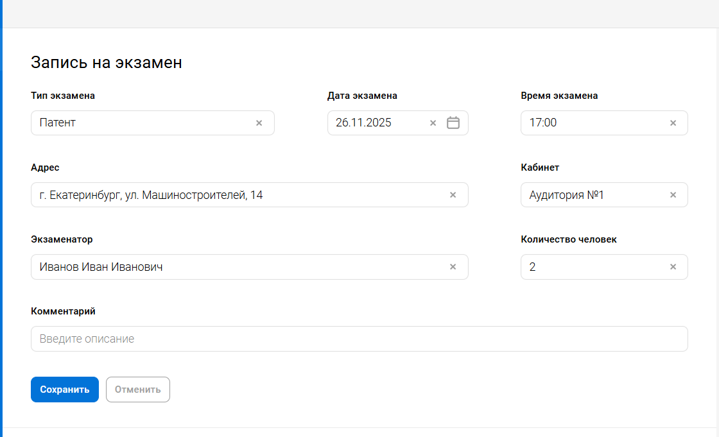Open the Экзаменатор dropdown with Иванов
The image size is (719, 437).
tap(238, 267)
